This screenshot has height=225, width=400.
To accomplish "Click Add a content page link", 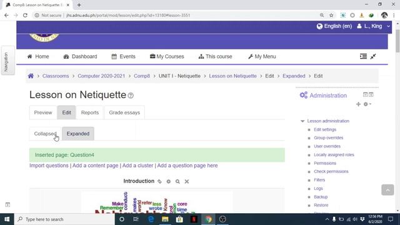I will tap(96, 166).
